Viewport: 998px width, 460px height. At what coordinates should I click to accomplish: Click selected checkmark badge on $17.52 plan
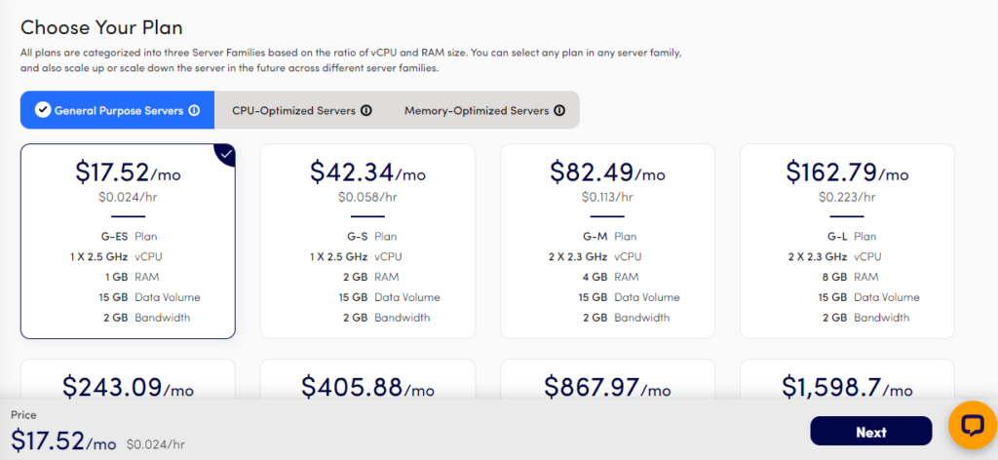226,153
